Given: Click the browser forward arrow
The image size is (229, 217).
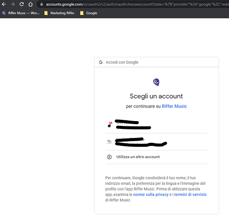Looking at the screenshot, I should point(13,4).
